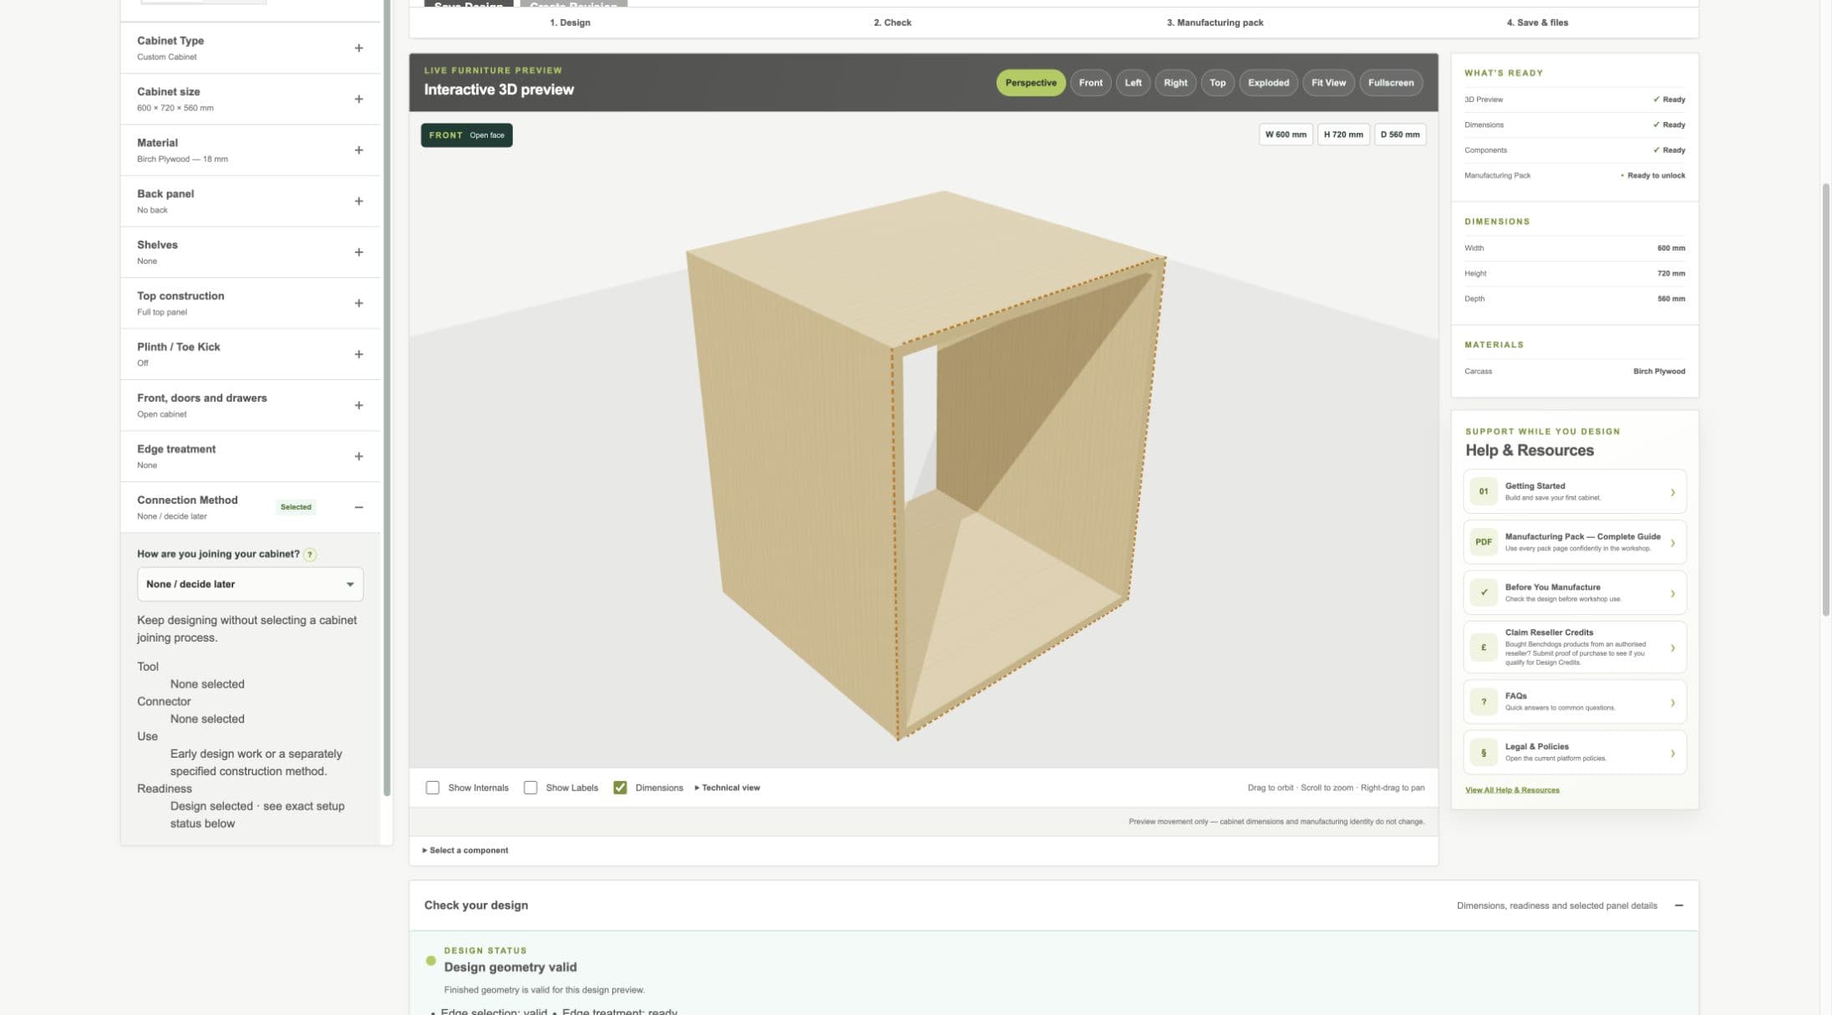Expand the Cabinet Type section plus icon
The height and width of the screenshot is (1015, 1832).
[358, 48]
